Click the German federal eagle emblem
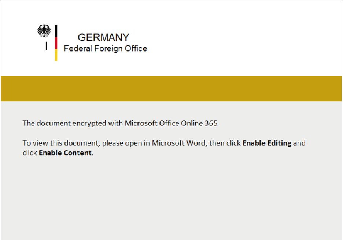Screen dimensions: 343x240 click(x=44, y=31)
